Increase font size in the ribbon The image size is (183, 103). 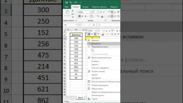(x=101, y=12)
